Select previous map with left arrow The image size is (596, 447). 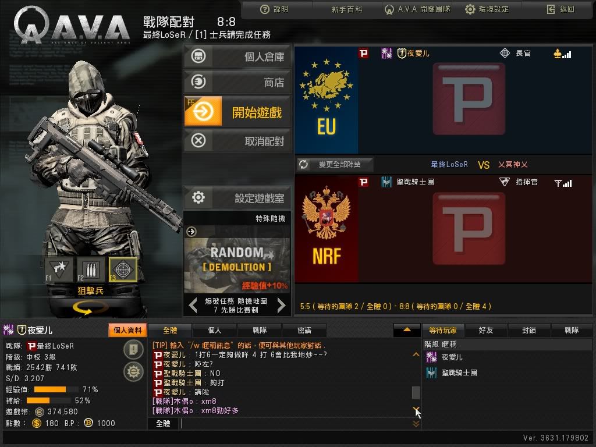point(193,305)
